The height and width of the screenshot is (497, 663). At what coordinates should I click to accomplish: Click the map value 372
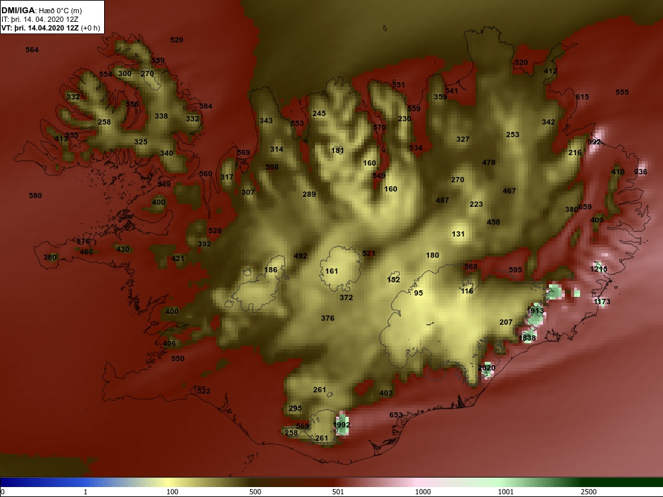pyautogui.click(x=346, y=298)
